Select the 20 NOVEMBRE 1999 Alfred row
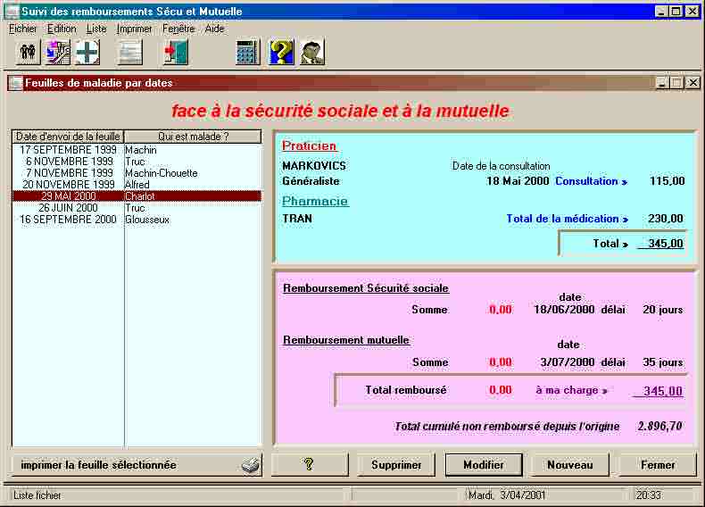Image resolution: width=705 pixels, height=507 pixels. pos(137,185)
